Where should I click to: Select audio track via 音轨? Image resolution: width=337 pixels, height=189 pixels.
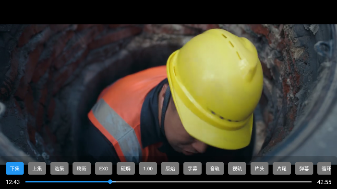(x=215, y=168)
